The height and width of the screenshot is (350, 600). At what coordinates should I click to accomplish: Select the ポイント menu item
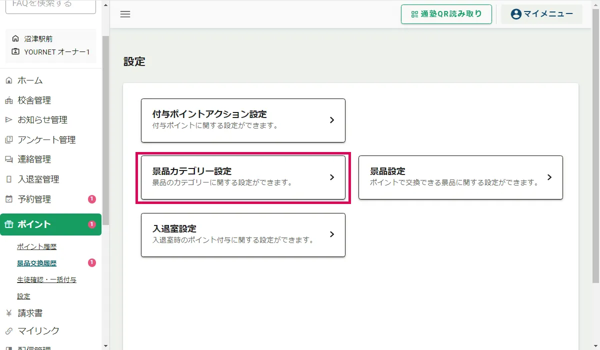pos(50,224)
